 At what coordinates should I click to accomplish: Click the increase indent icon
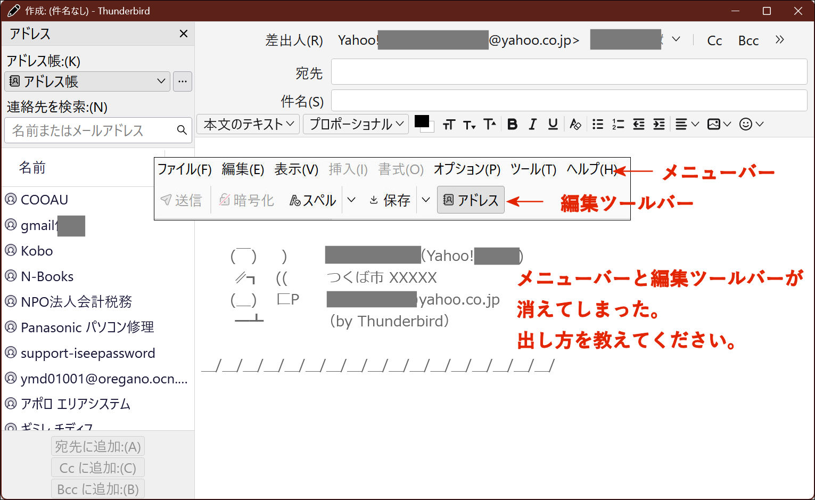[659, 124]
